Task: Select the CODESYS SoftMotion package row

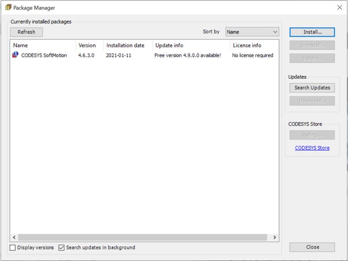Action: pyautogui.click(x=144, y=55)
